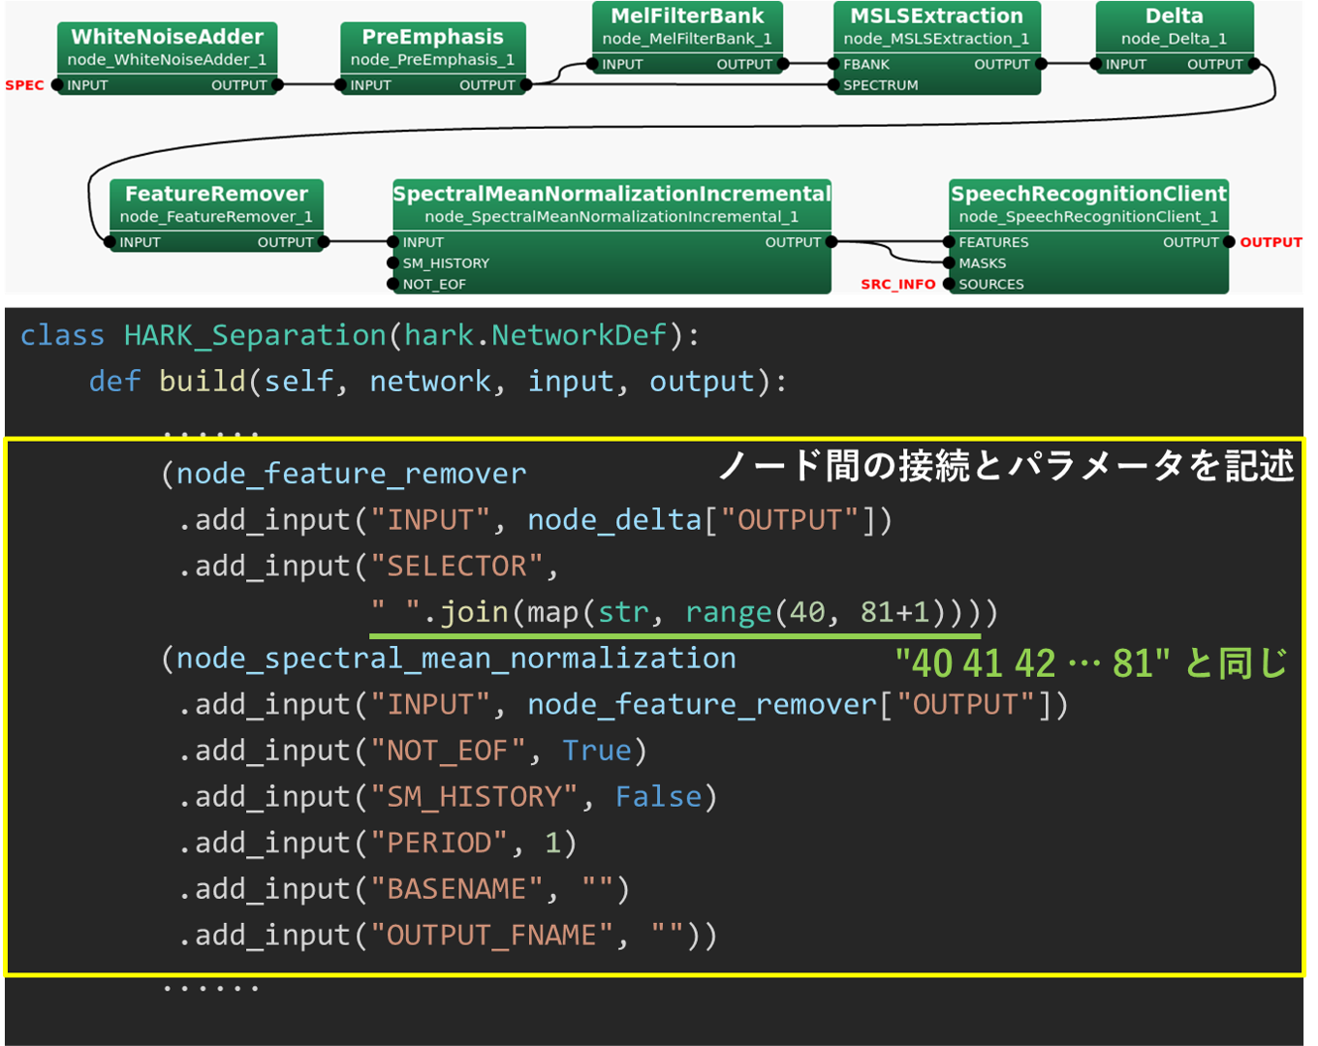Click the MASKS port on SpeechRecognitionClient

[949, 263]
